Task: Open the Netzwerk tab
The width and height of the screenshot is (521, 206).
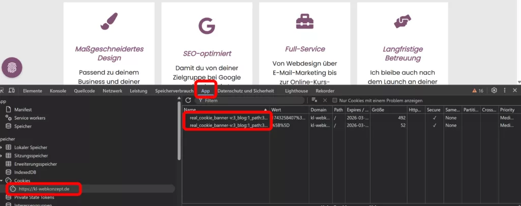Action: tap(112, 91)
